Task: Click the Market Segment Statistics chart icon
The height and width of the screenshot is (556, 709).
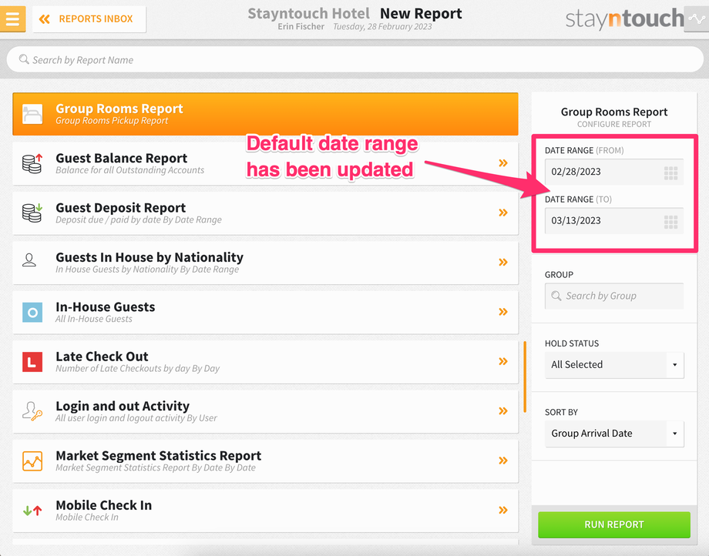Action: click(x=32, y=461)
